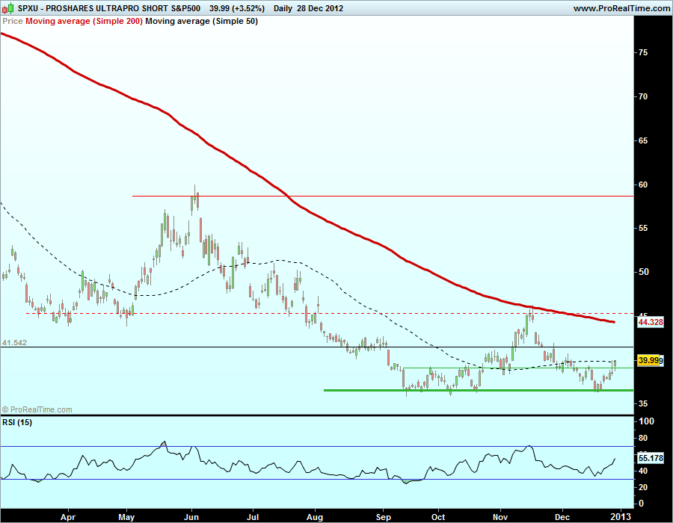The height and width of the screenshot is (523, 673).
Task: Click the 2013 date axis label
Action: point(620,517)
